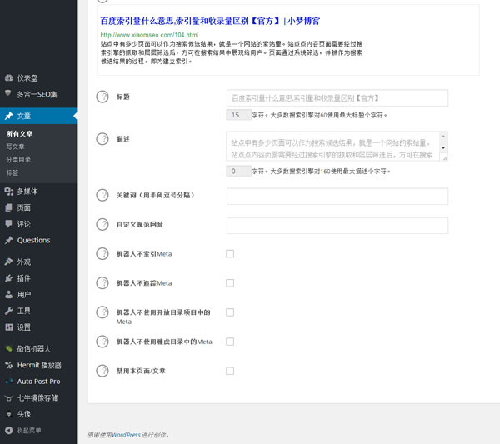Check 机器人不使用雅虎目录中的Meta box
Screen dimensions: 500x444
point(230,342)
